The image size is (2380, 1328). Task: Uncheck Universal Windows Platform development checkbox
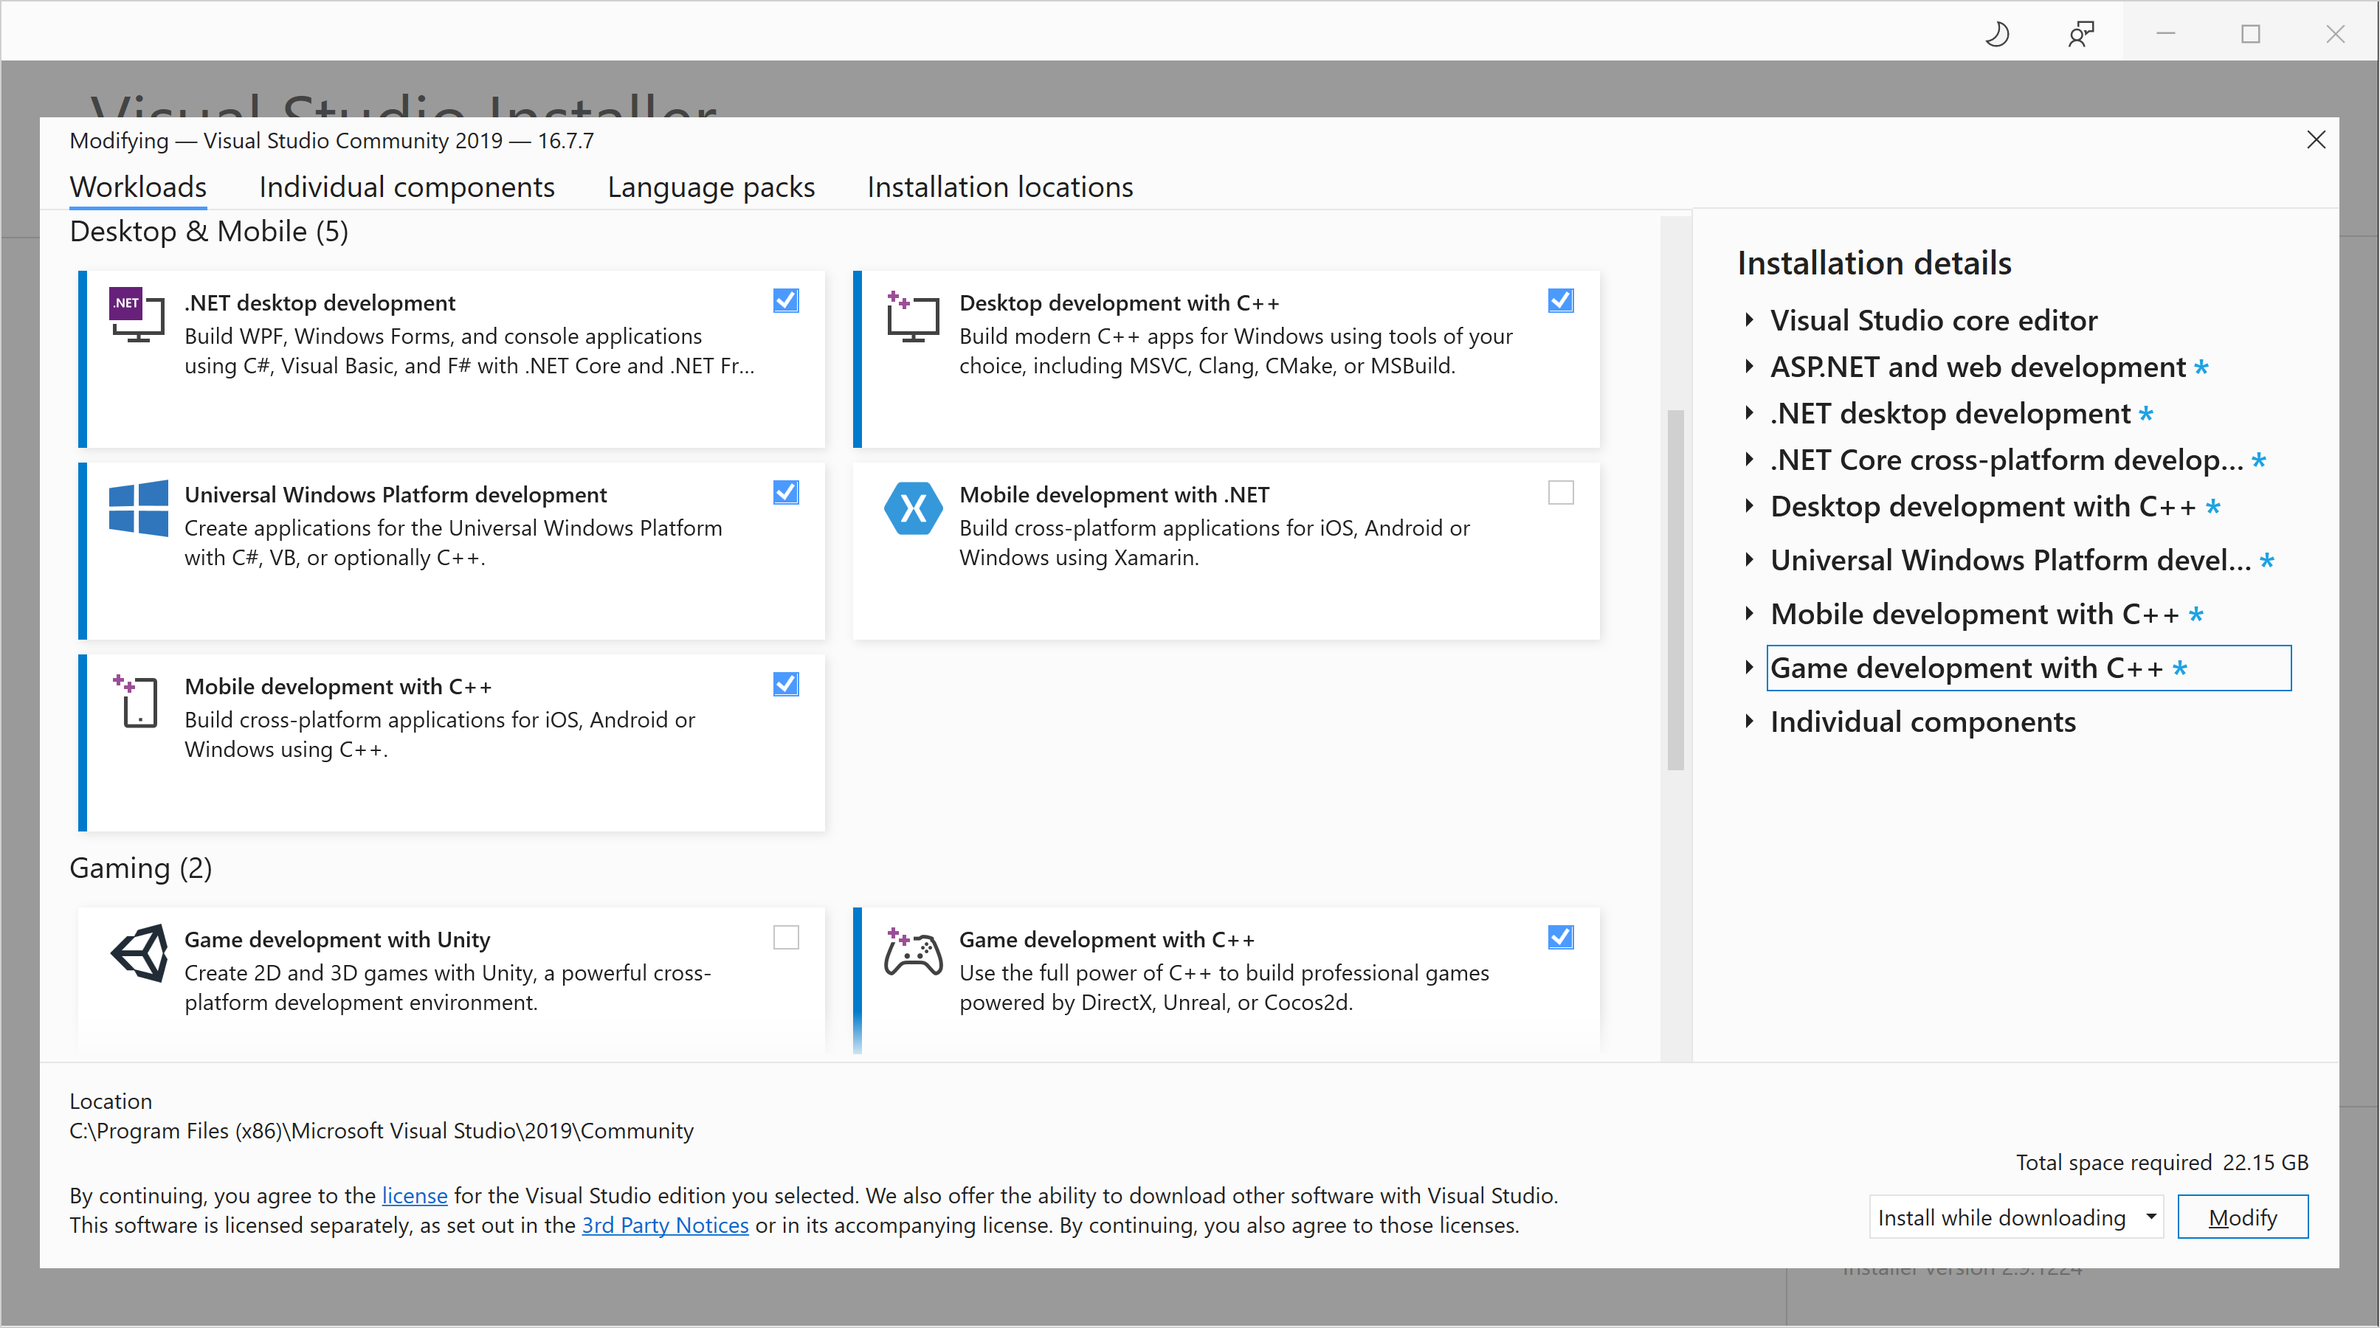tap(786, 493)
